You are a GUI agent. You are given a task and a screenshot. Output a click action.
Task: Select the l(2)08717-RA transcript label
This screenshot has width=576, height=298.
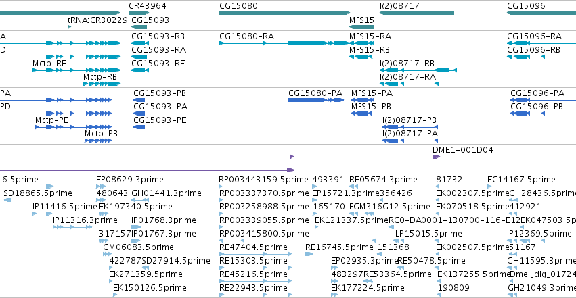[407, 76]
